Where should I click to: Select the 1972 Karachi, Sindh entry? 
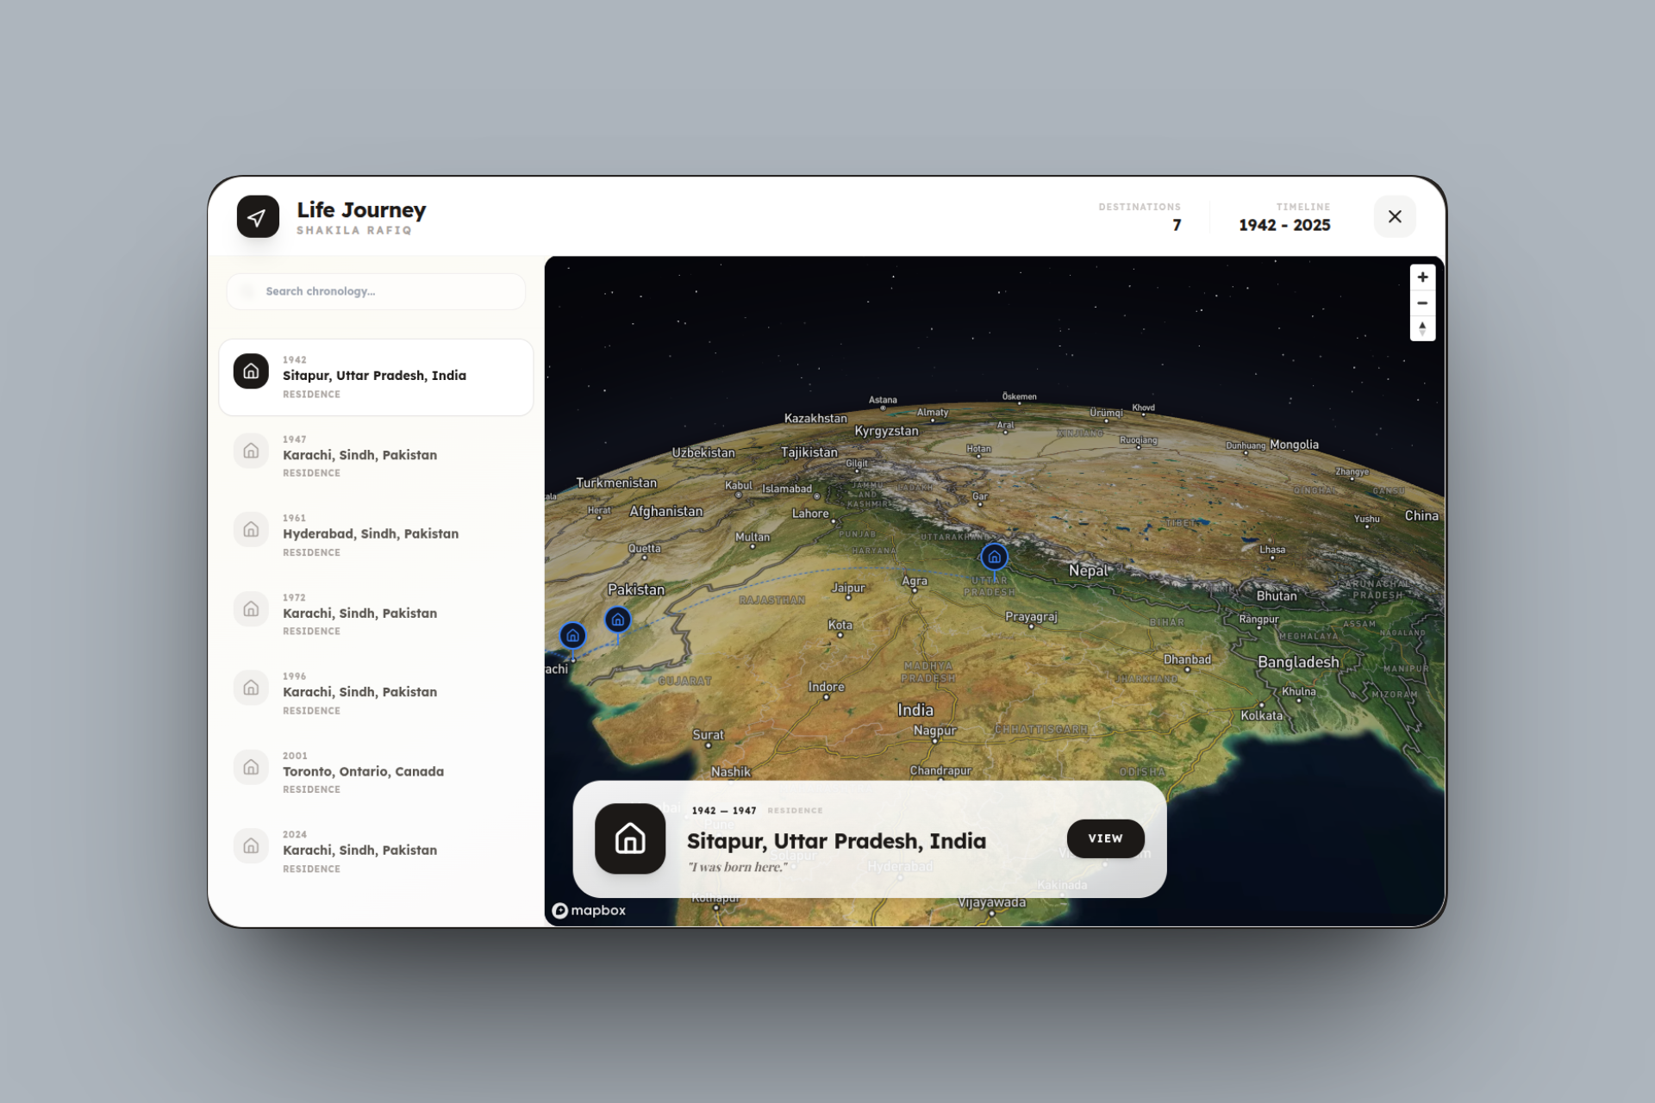376,614
